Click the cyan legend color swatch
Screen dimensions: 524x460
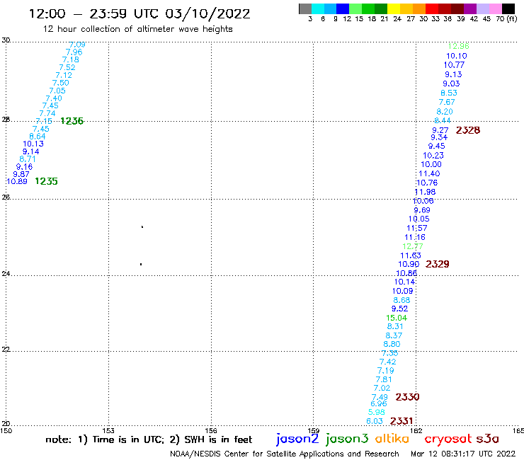tap(318, 8)
